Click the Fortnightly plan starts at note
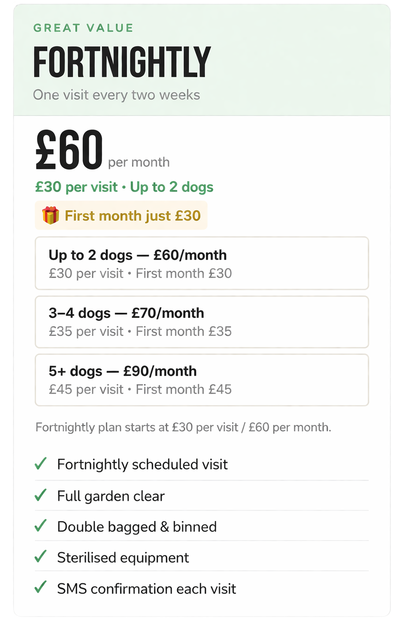This screenshot has width=399, height=631. click(x=183, y=427)
